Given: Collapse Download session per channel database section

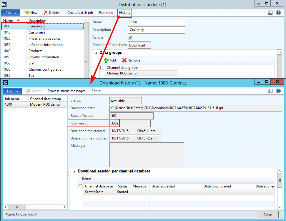Looking at the screenshot, I should [x=74, y=172].
